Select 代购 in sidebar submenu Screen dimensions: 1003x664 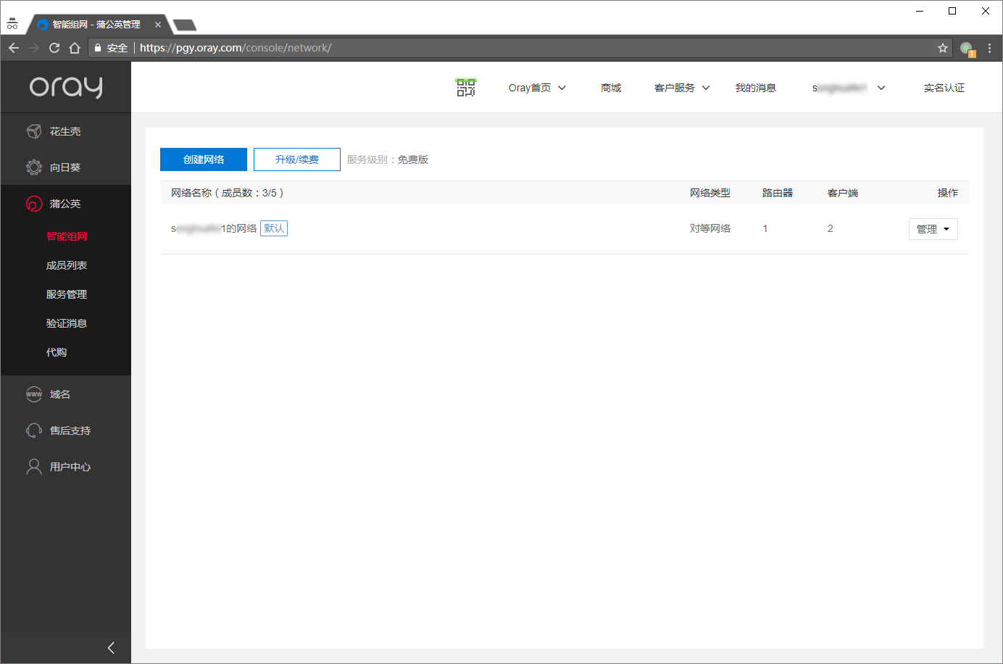[57, 352]
